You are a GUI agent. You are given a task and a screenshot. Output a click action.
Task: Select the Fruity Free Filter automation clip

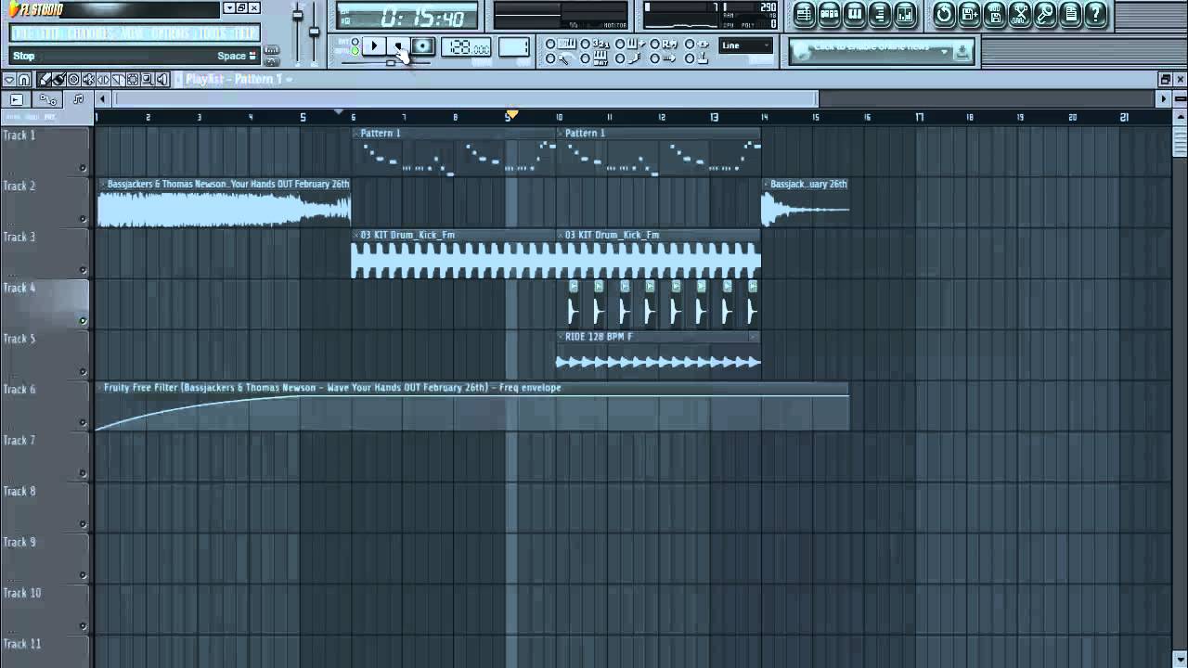point(472,406)
